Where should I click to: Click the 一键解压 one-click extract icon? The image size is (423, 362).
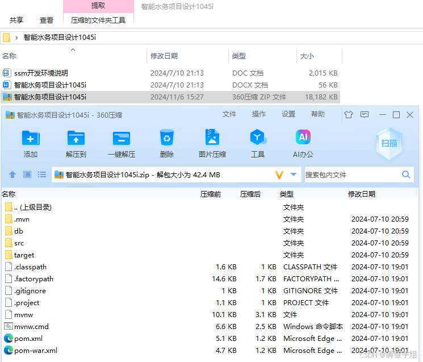[122, 138]
